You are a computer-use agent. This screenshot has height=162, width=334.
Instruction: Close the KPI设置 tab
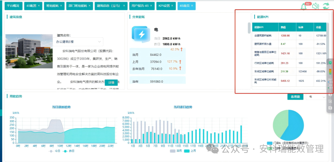(172, 6)
